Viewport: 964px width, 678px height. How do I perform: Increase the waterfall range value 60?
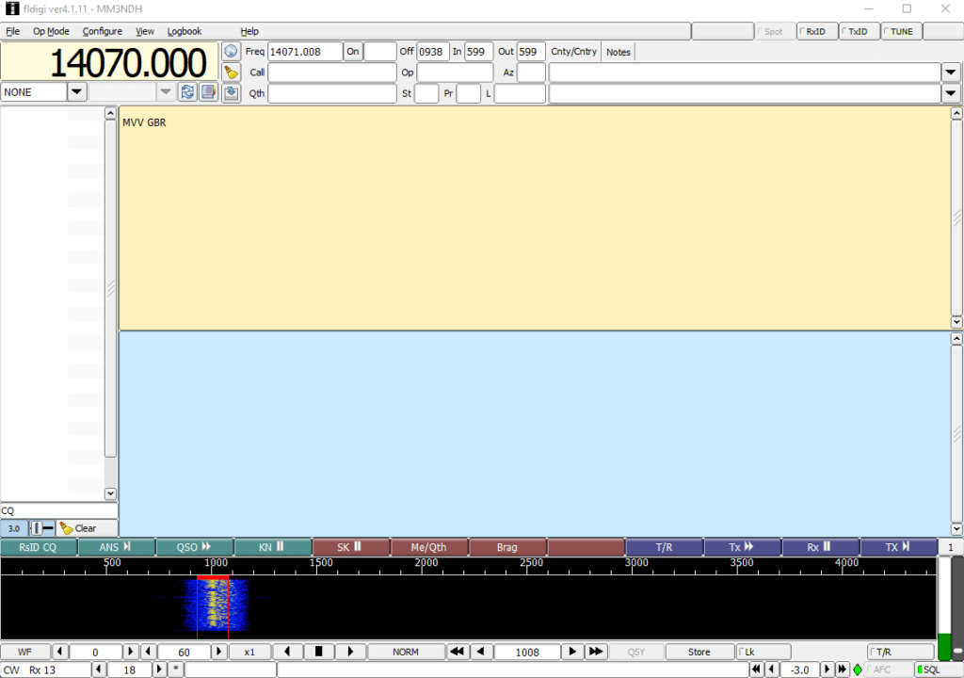pos(218,652)
